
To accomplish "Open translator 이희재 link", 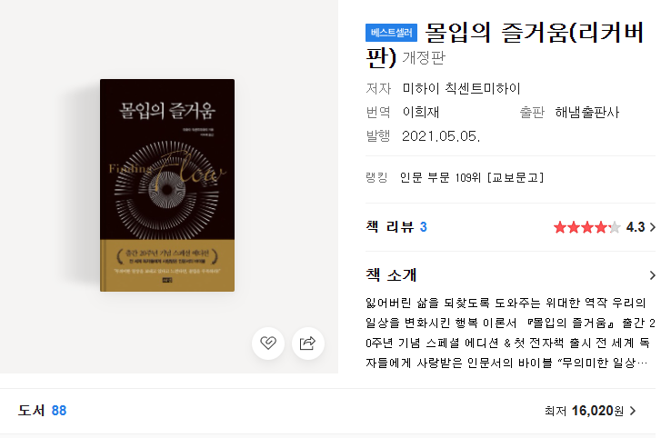I will 421,112.
